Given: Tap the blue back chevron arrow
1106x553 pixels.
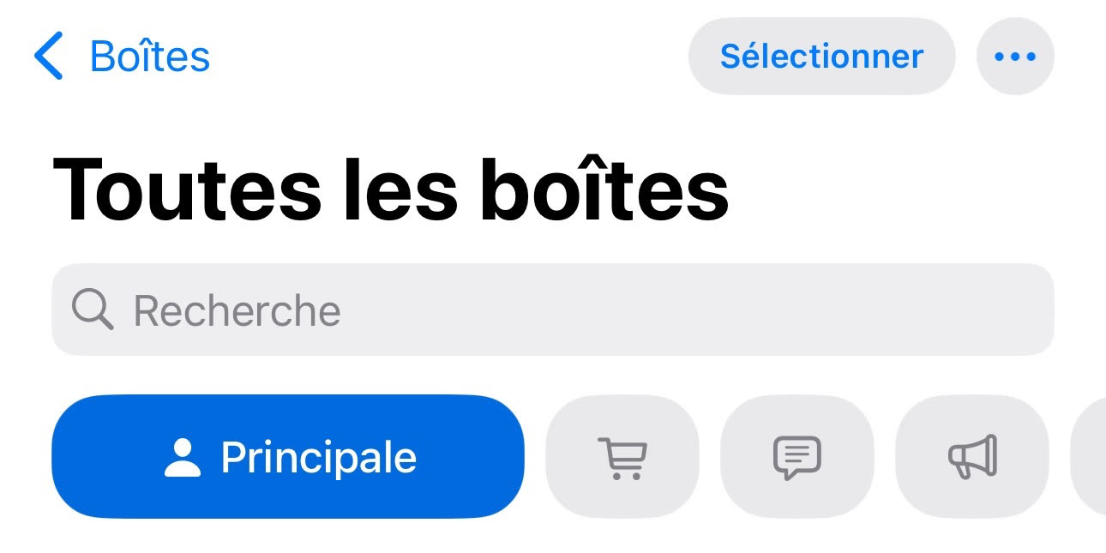Looking at the screenshot, I should 49,56.
